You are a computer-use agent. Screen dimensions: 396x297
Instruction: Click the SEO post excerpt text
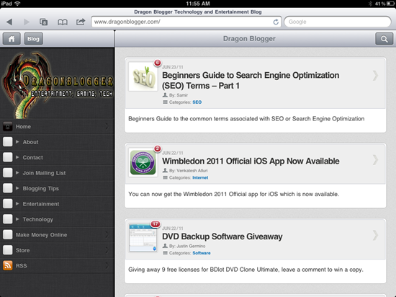pos(246,119)
